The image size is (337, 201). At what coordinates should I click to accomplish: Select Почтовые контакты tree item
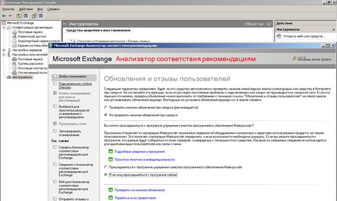click(x=32, y=68)
